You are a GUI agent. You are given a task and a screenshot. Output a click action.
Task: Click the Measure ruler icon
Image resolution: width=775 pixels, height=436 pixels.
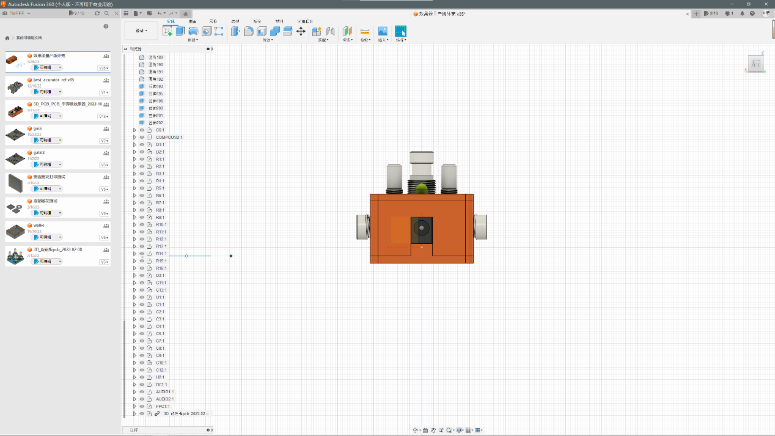click(365, 31)
